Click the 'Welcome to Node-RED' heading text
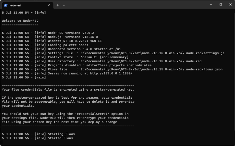235x146 pixels. point(20,21)
